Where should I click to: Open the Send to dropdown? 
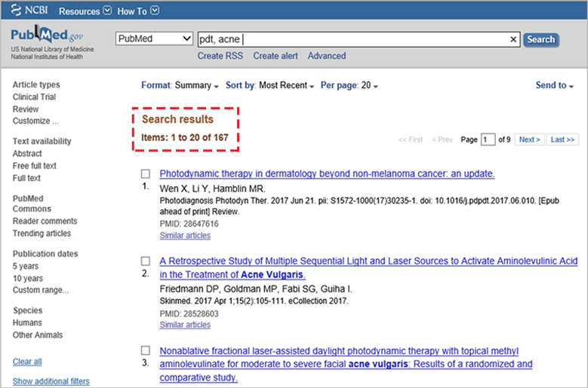pyautogui.click(x=555, y=85)
